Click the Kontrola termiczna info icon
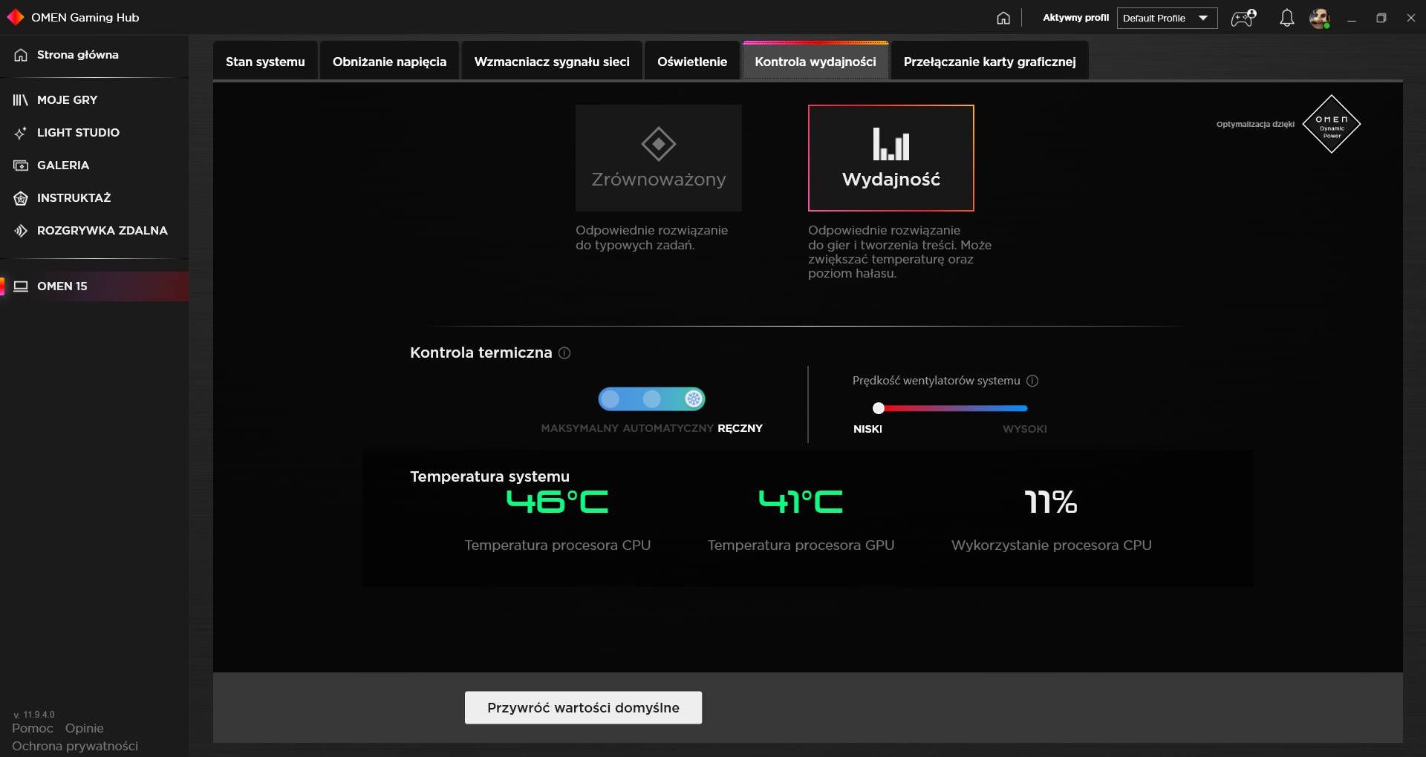Viewport: 1426px width, 757px height. click(x=564, y=353)
